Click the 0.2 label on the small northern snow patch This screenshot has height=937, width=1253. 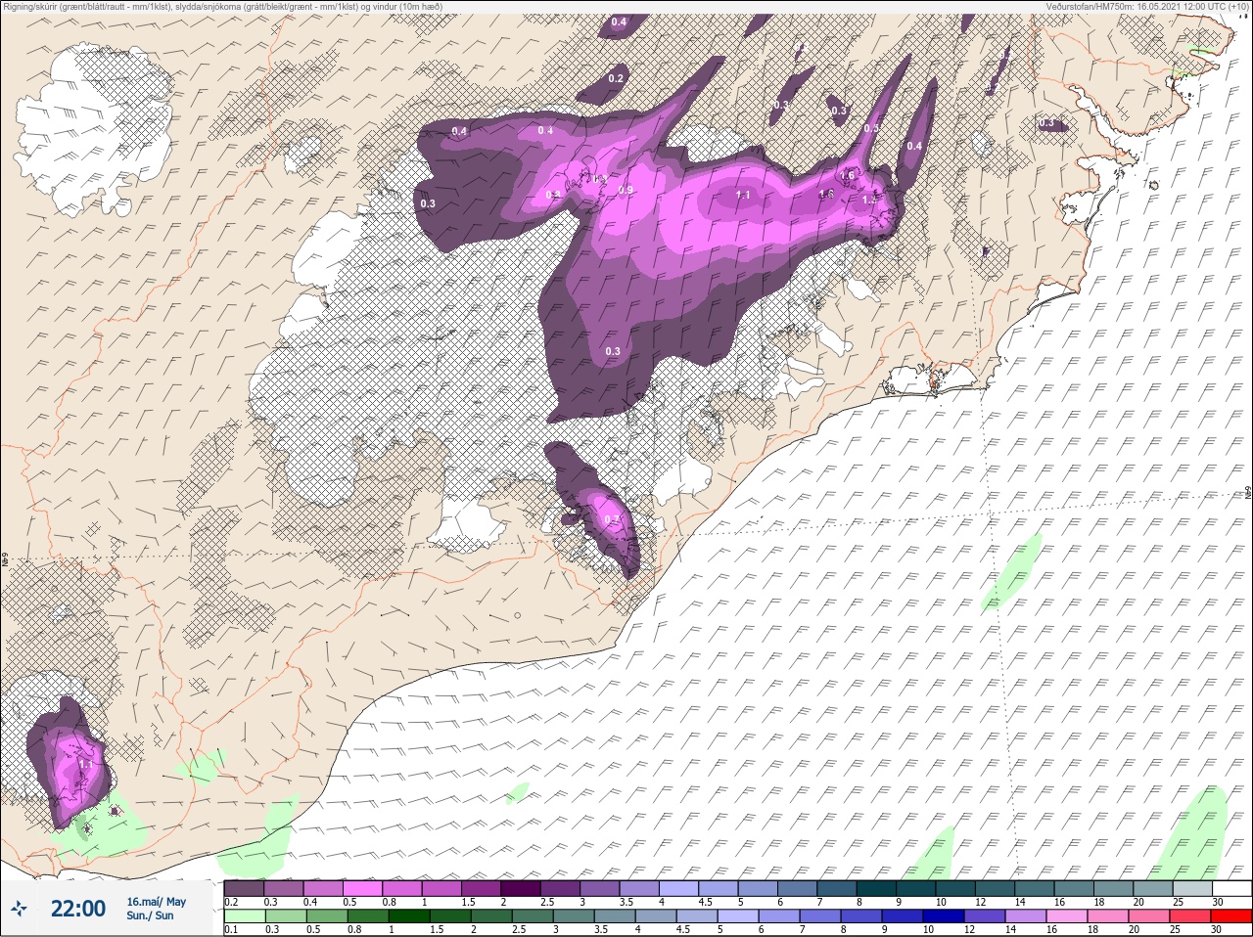[x=616, y=78]
